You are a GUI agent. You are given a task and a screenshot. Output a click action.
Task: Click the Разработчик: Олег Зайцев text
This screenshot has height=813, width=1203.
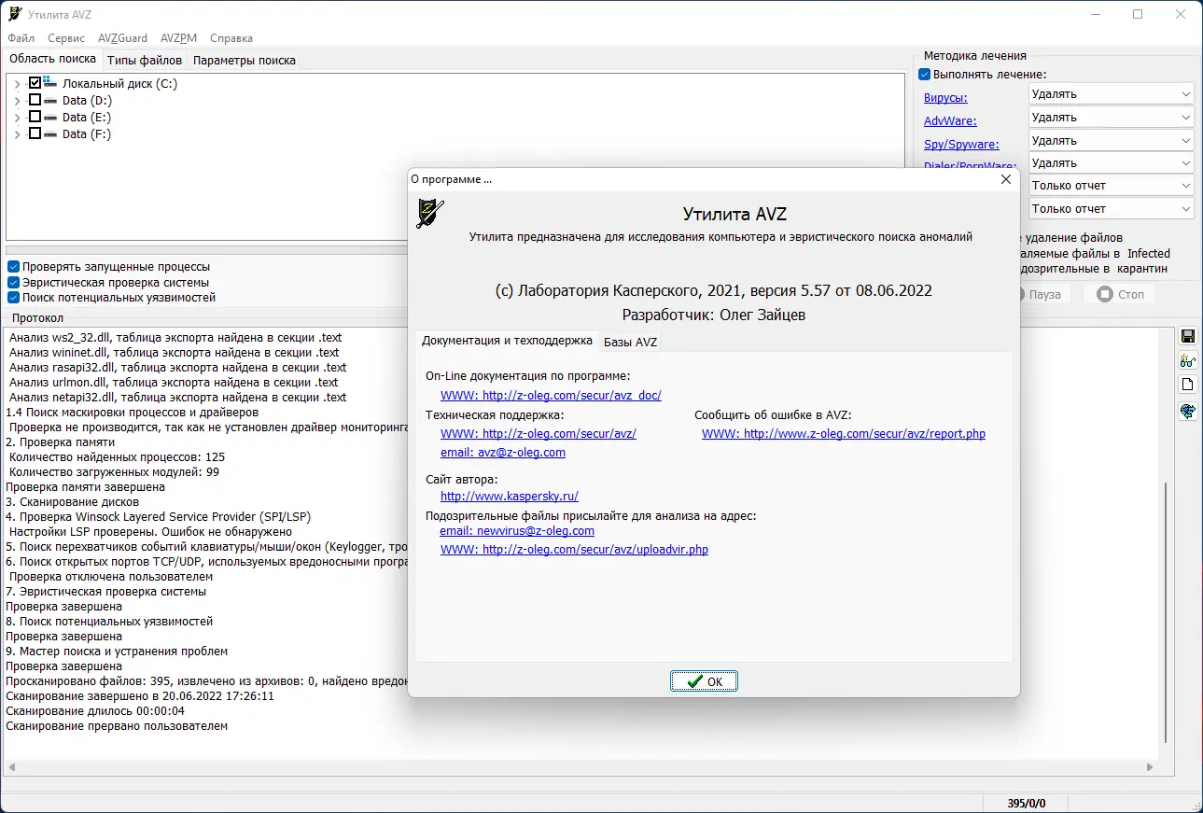714,315
